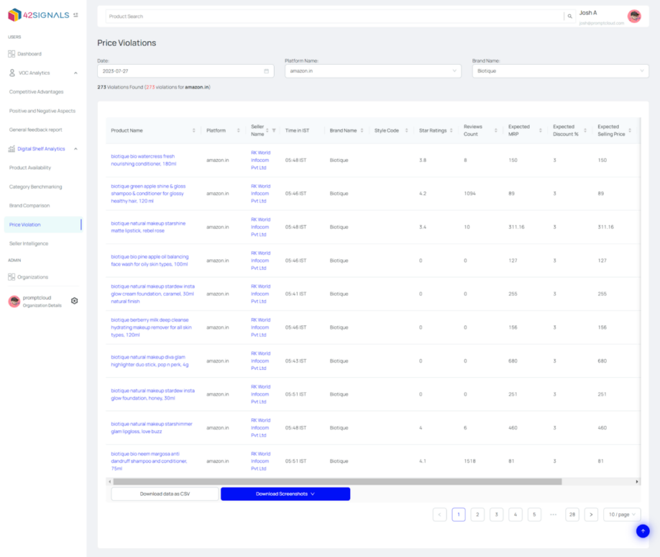Click the search magnifier icon
The image size is (660, 557).
[x=570, y=16]
